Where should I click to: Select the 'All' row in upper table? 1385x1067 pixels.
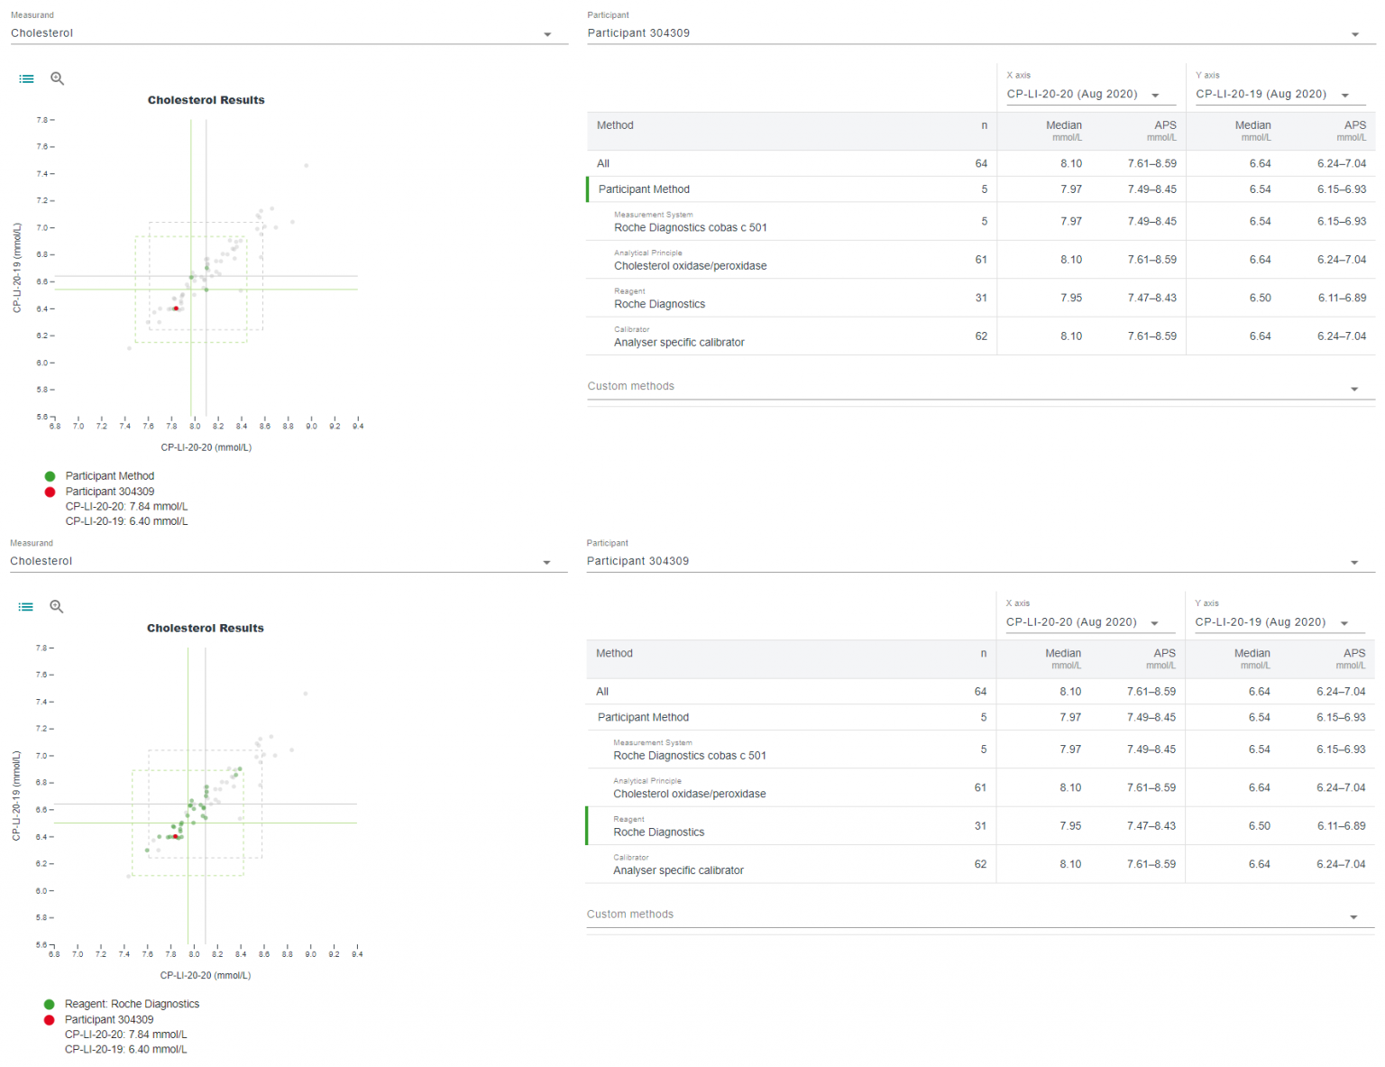980,163
